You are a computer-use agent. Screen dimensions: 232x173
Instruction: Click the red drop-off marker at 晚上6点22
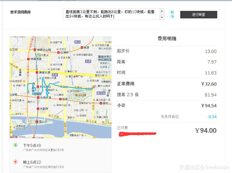(x=15, y=162)
